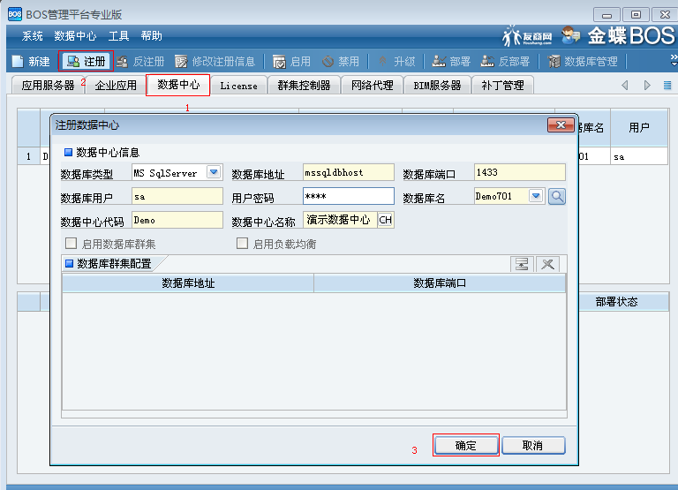Click the 禁用 (Disable) toolbar icon

(x=328, y=62)
